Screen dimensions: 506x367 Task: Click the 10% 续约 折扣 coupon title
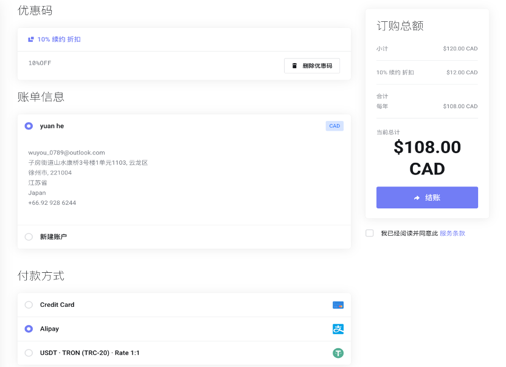tap(59, 39)
